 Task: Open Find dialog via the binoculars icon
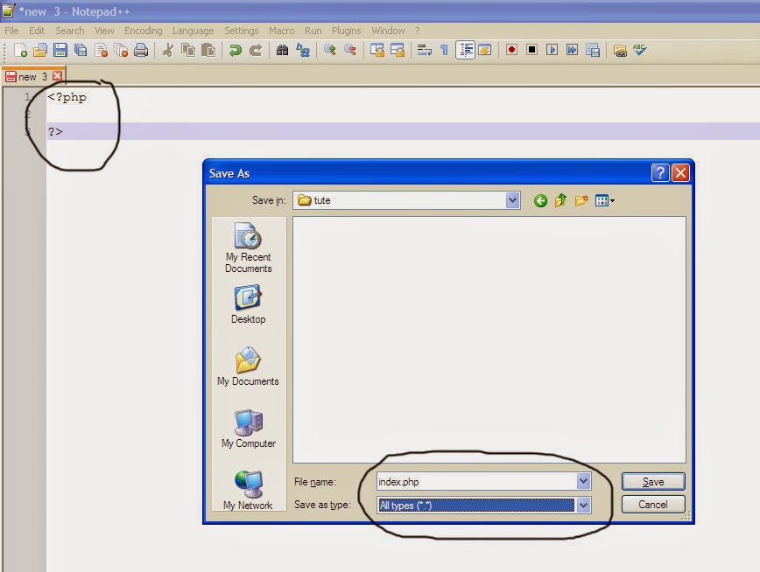(x=282, y=50)
